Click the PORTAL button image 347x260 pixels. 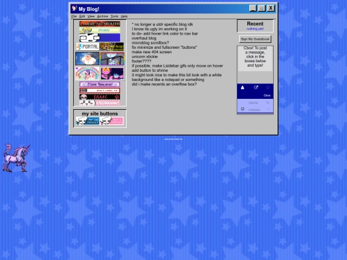pyautogui.click(x=87, y=47)
